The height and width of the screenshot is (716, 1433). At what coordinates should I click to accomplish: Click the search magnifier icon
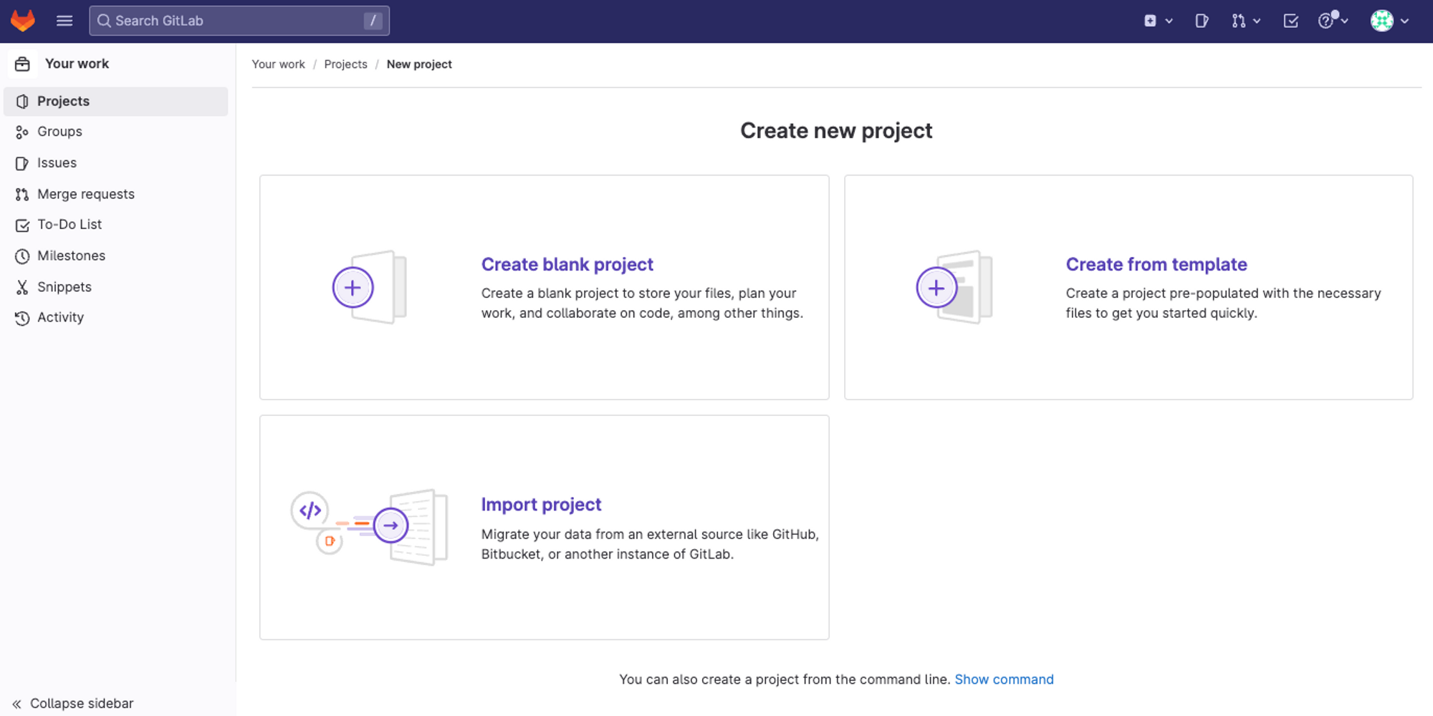tap(105, 21)
